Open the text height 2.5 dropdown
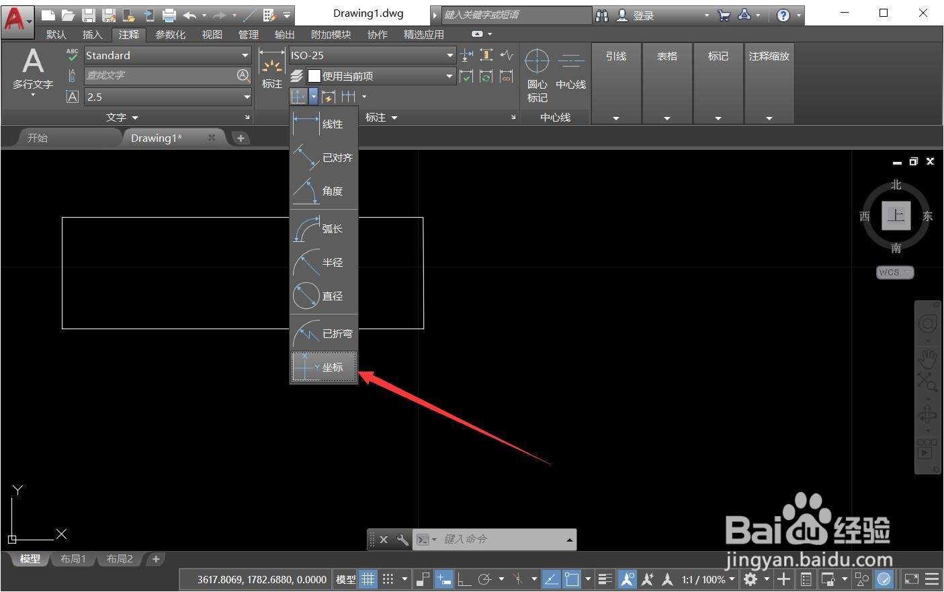This screenshot has height=592, width=944. tap(167, 97)
